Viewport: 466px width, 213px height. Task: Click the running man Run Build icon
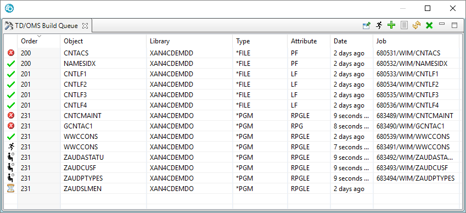(x=379, y=25)
